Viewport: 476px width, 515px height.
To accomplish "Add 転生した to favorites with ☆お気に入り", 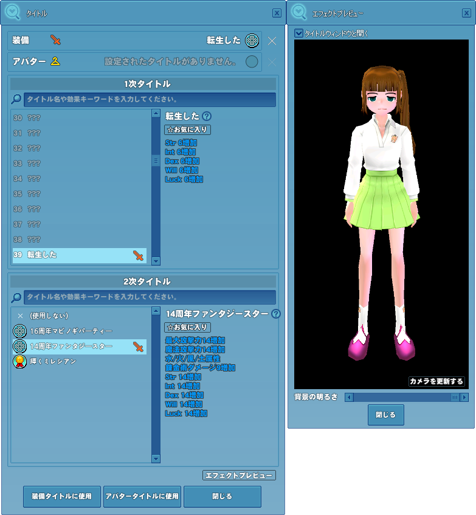I will click(x=187, y=130).
